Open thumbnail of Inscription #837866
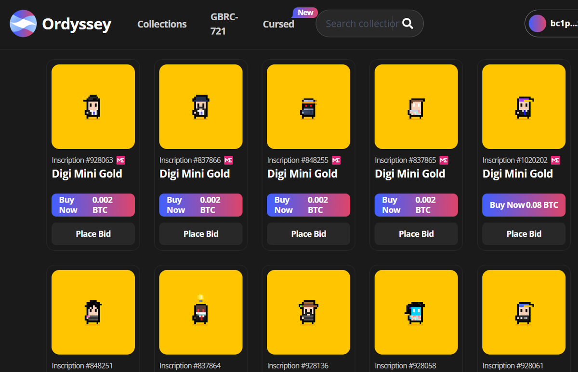This screenshot has width=578, height=372. coord(201,107)
